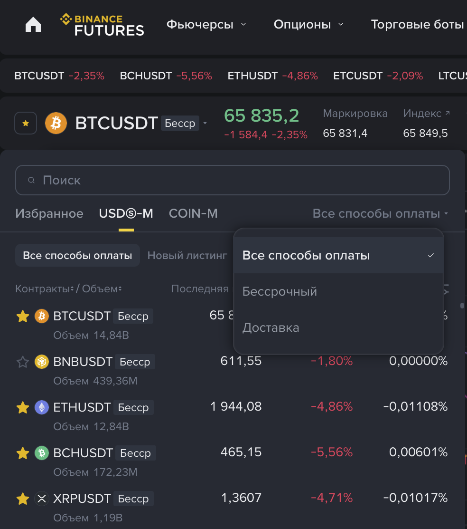Choose Доставка option from the dropdown
The height and width of the screenshot is (529, 467).
[x=271, y=327]
